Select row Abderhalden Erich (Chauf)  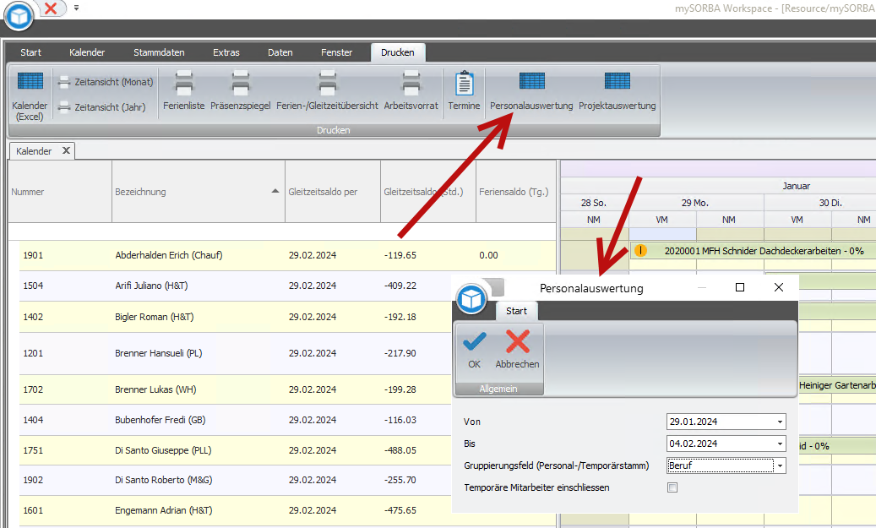tap(288, 255)
